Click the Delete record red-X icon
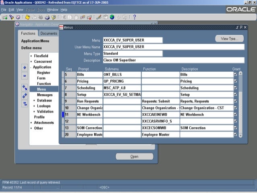The width and height of the screenshot is (257, 193). click(89, 17)
